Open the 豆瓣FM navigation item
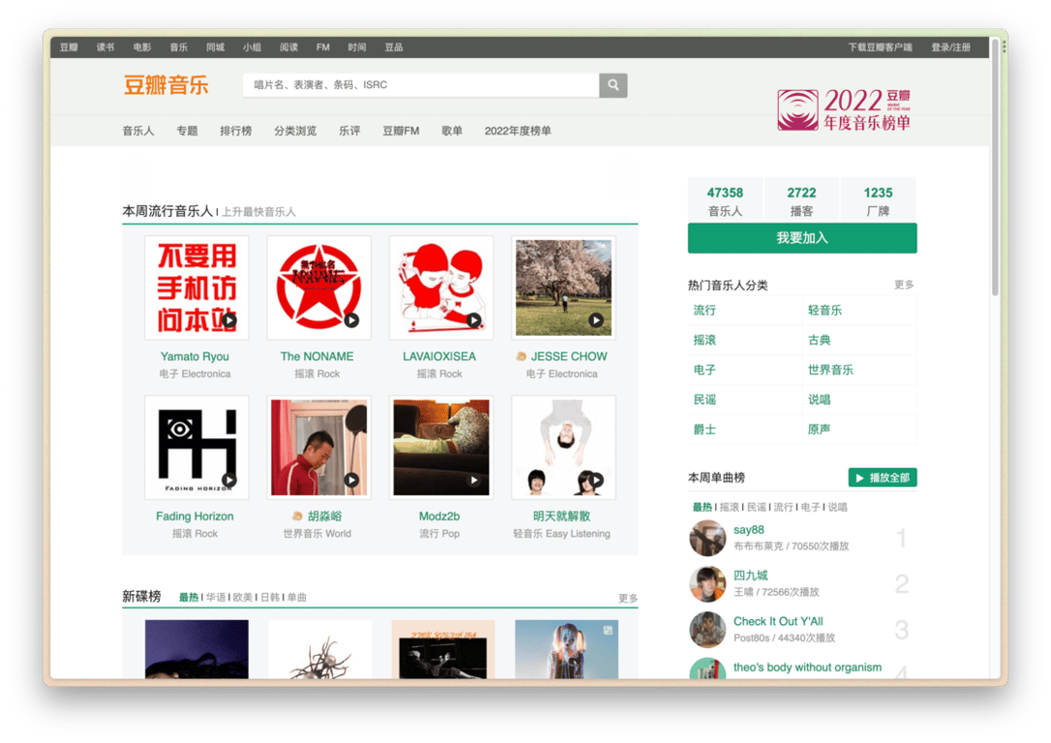 [401, 131]
